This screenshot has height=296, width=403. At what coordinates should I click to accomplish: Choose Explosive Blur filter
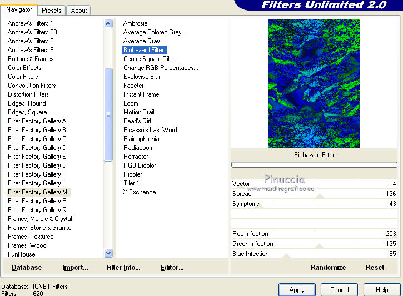142,77
